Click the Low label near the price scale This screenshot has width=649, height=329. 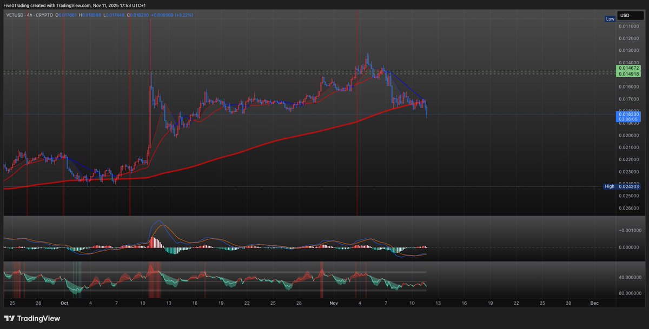click(x=610, y=18)
